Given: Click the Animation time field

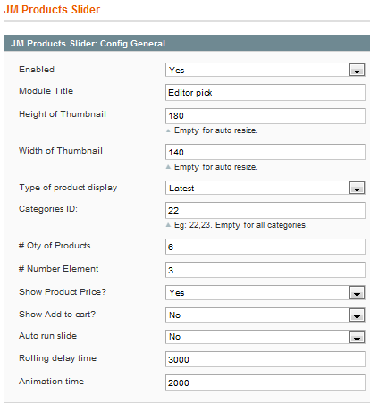Looking at the screenshot, I should pos(265,382).
